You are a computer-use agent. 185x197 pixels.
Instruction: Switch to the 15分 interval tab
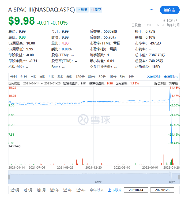point(113,77)
